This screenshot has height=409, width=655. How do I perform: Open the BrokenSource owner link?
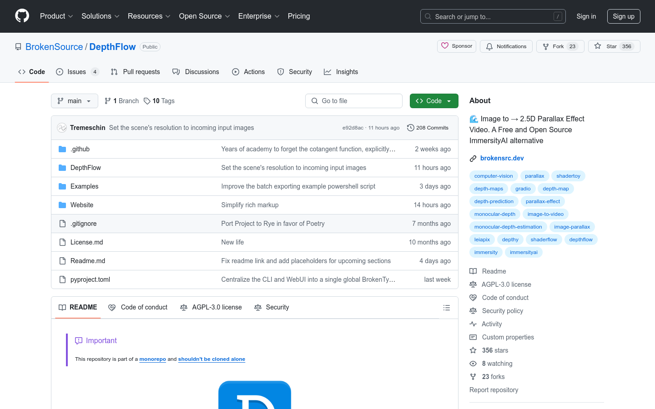54,47
